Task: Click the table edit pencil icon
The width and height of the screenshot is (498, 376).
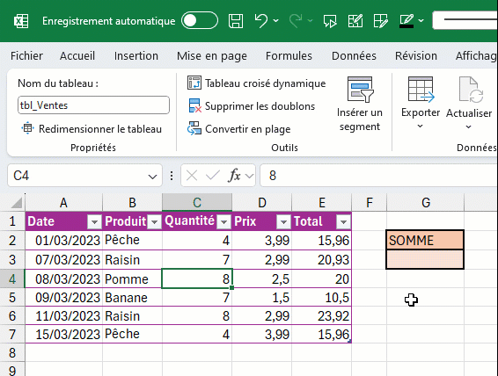Action: (x=380, y=21)
